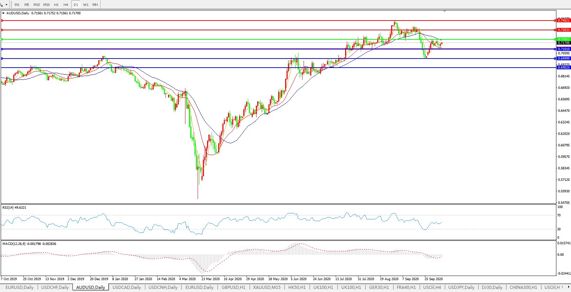Click the red 0.73033 price label
This screenshot has height=292, width=571.
pyautogui.click(x=564, y=30)
